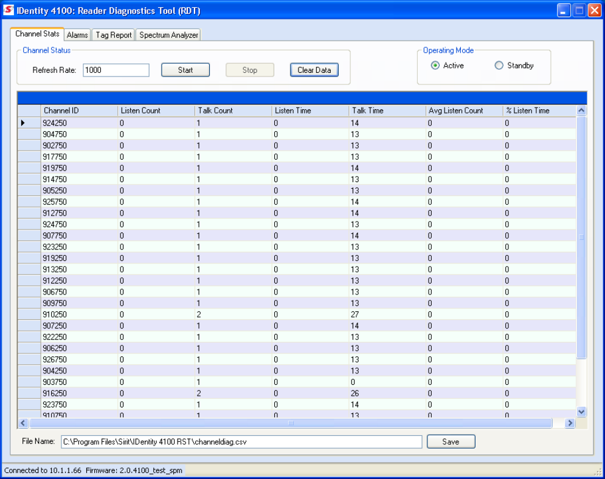
Task: Click the Clear Data button
Action: click(314, 70)
